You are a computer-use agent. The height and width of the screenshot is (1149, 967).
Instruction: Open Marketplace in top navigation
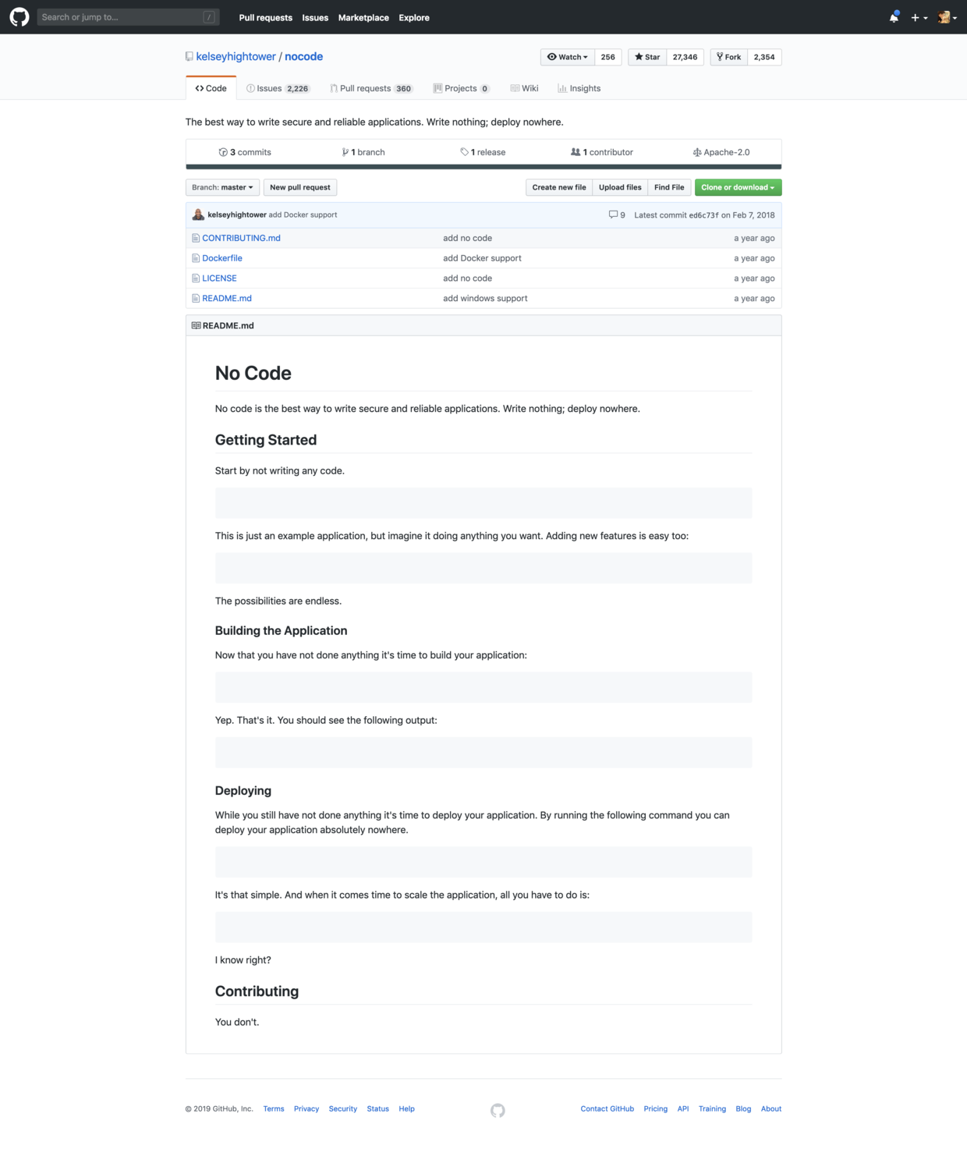click(363, 17)
